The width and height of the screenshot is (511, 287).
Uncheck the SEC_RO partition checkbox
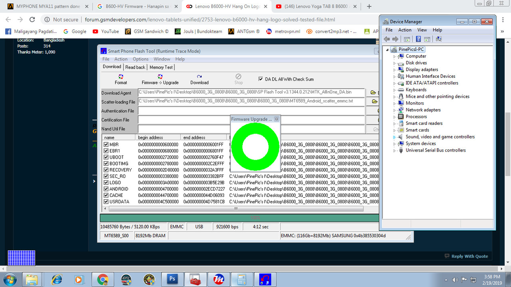coord(106,176)
